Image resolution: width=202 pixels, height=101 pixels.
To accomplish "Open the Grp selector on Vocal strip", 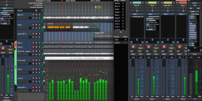I will (x=153, y=96).
